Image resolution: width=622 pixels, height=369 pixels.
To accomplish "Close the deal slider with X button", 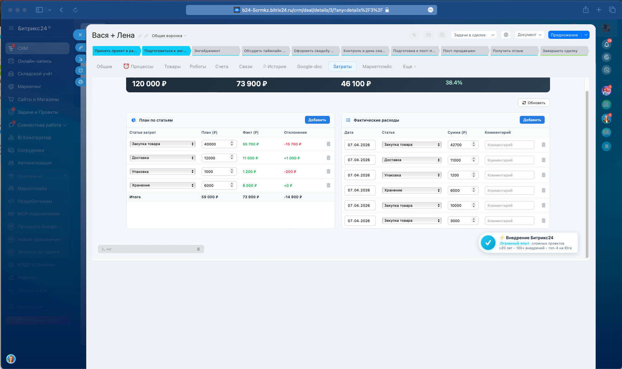I will [80, 35].
